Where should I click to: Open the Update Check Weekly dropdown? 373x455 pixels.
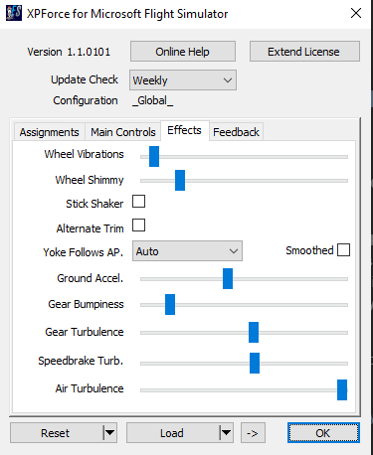point(183,79)
